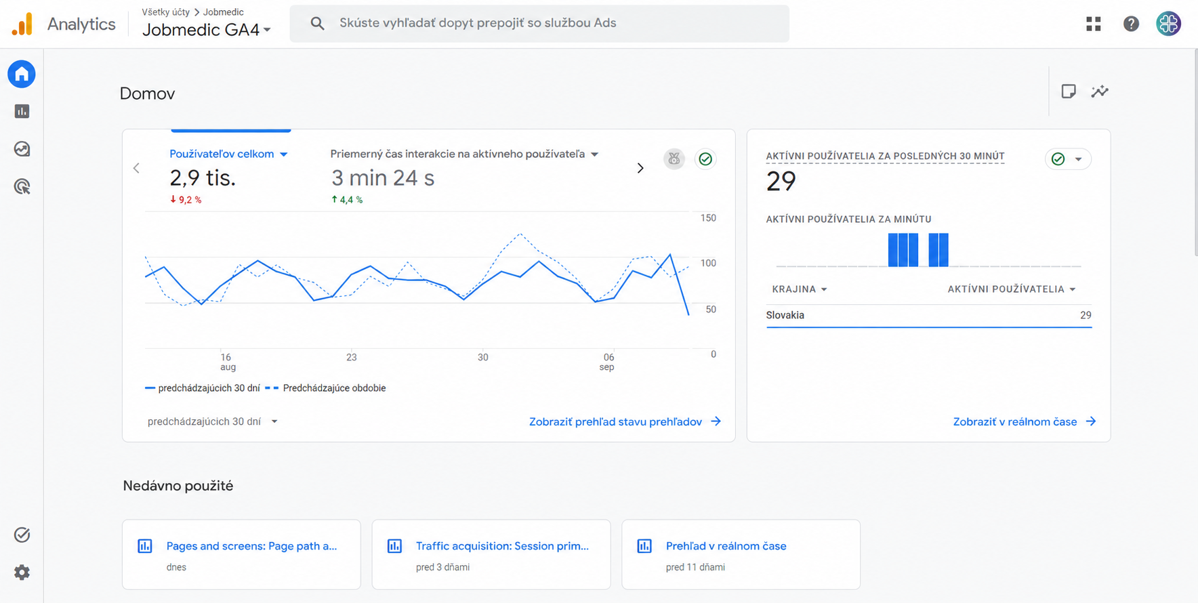Click the Nedávno použité heading
This screenshot has width=1198, height=603.
point(178,486)
